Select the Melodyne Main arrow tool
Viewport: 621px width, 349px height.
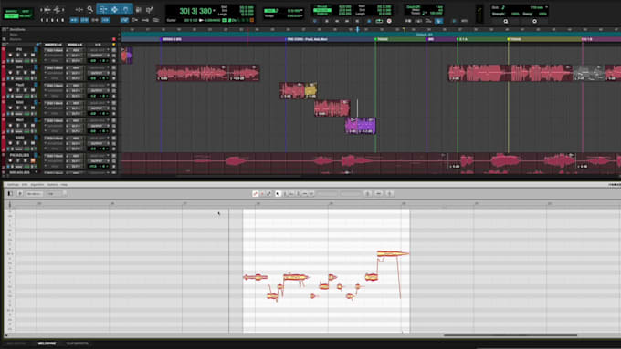click(x=278, y=194)
